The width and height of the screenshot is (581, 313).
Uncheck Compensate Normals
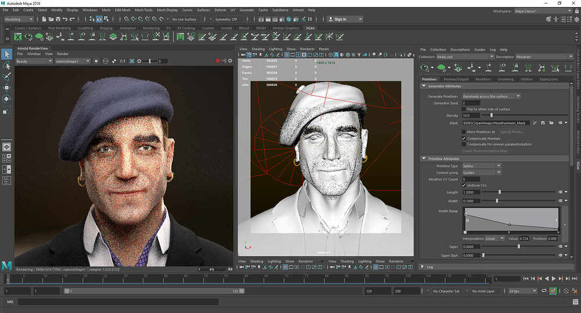pos(464,138)
